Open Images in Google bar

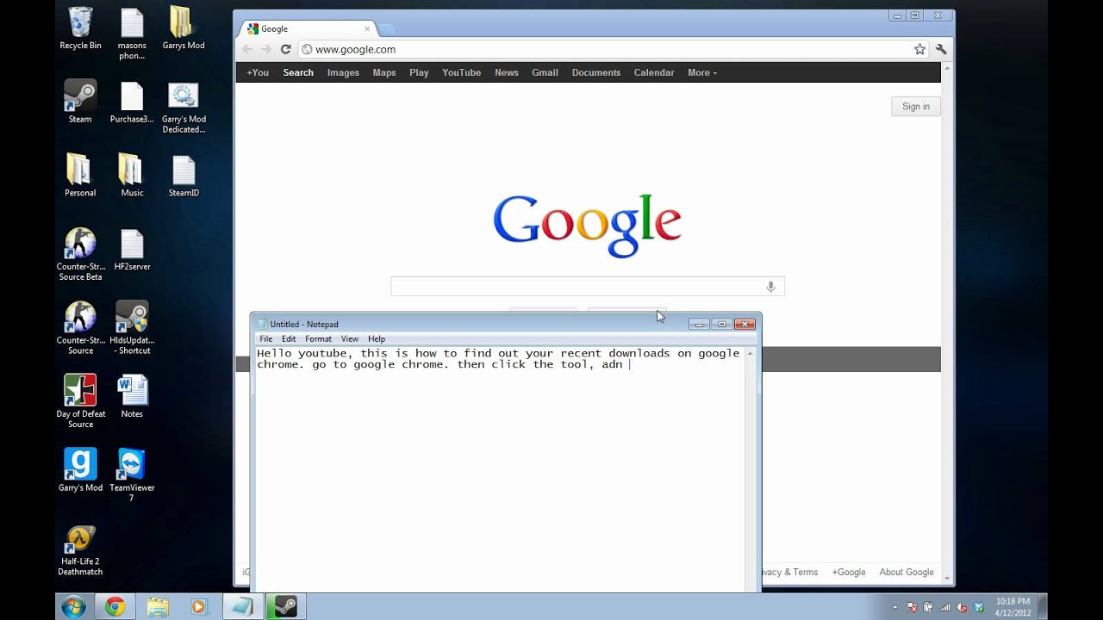pos(343,72)
